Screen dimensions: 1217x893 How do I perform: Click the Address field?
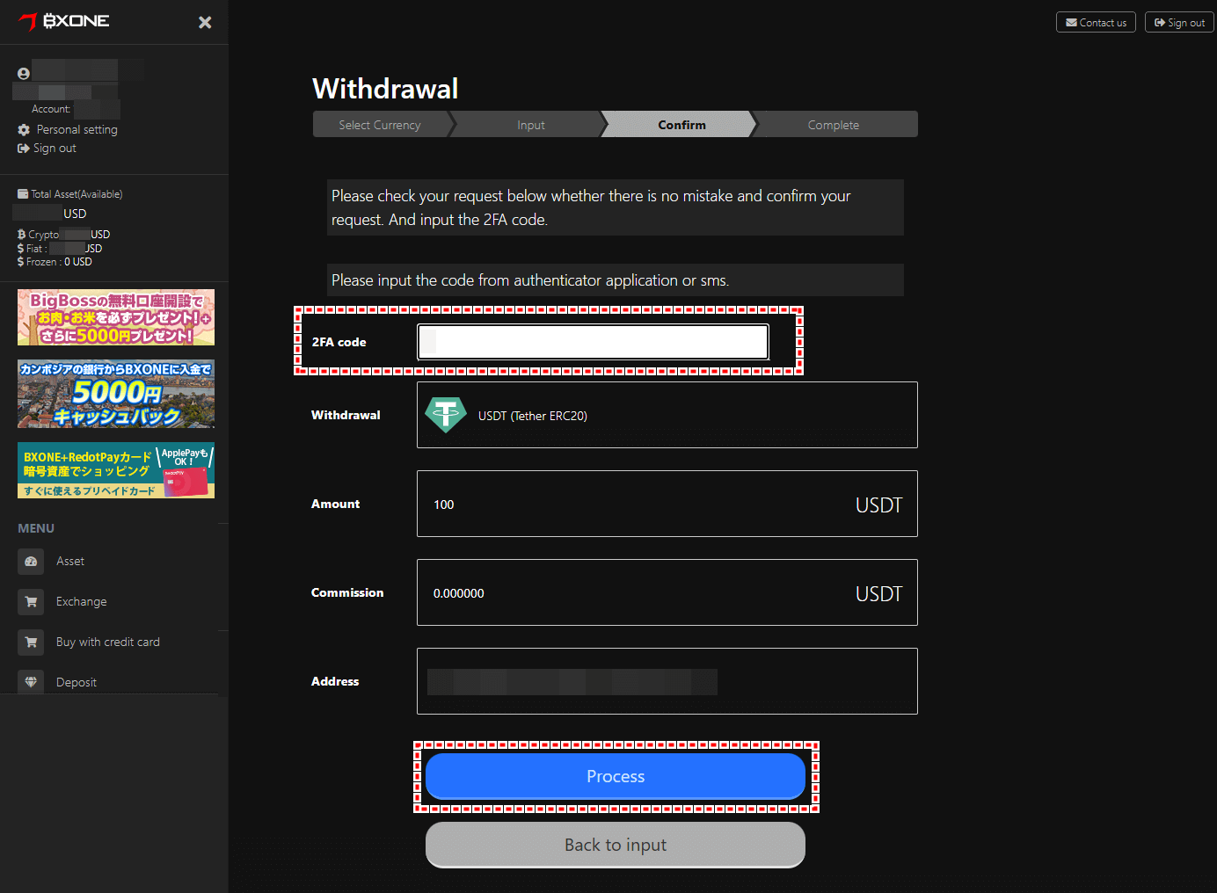tap(667, 681)
